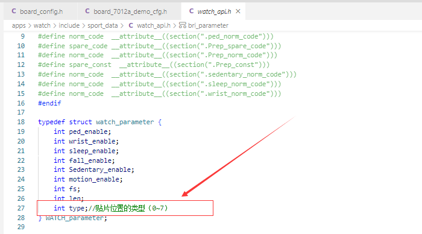Expand the watch breadcrumb folder
The width and height of the screenshot is (422, 234).
pos(42,25)
